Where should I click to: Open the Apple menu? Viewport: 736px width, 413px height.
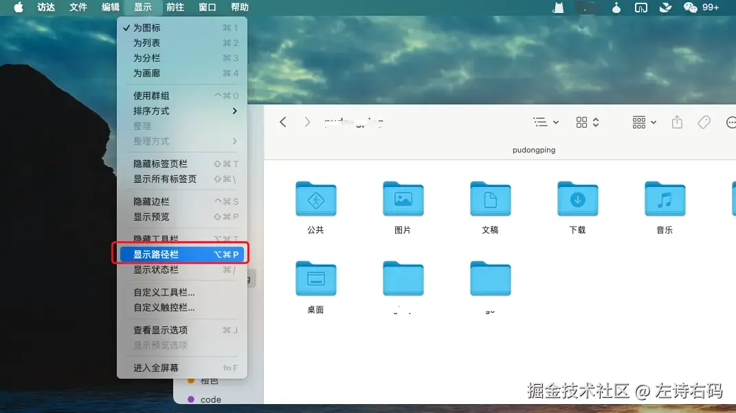(x=19, y=7)
